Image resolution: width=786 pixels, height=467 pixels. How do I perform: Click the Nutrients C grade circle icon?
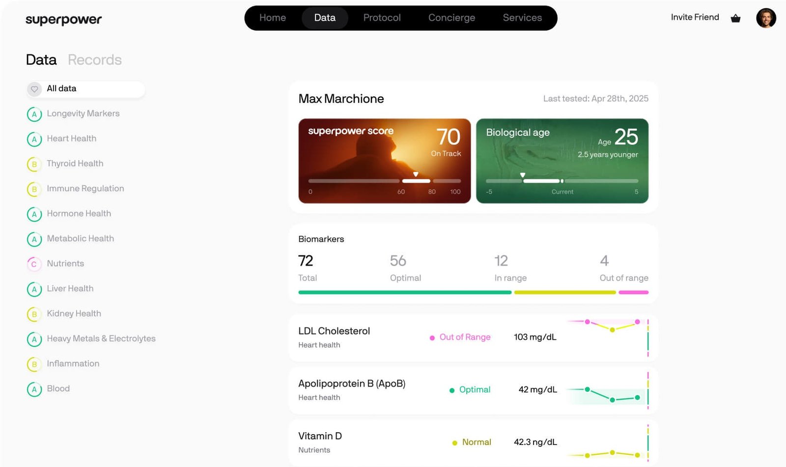(34, 264)
